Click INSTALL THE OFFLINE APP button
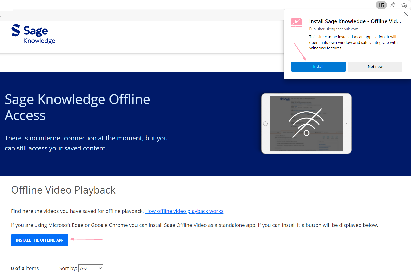Viewport: 411px width, 276px height. coord(40,240)
